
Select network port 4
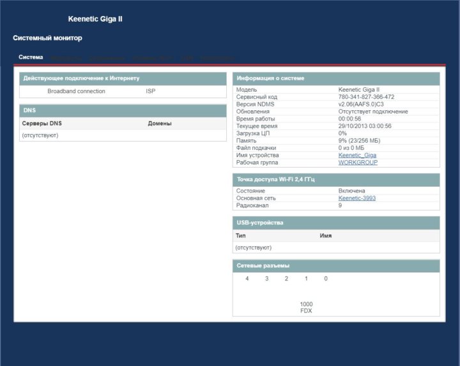pos(247,279)
